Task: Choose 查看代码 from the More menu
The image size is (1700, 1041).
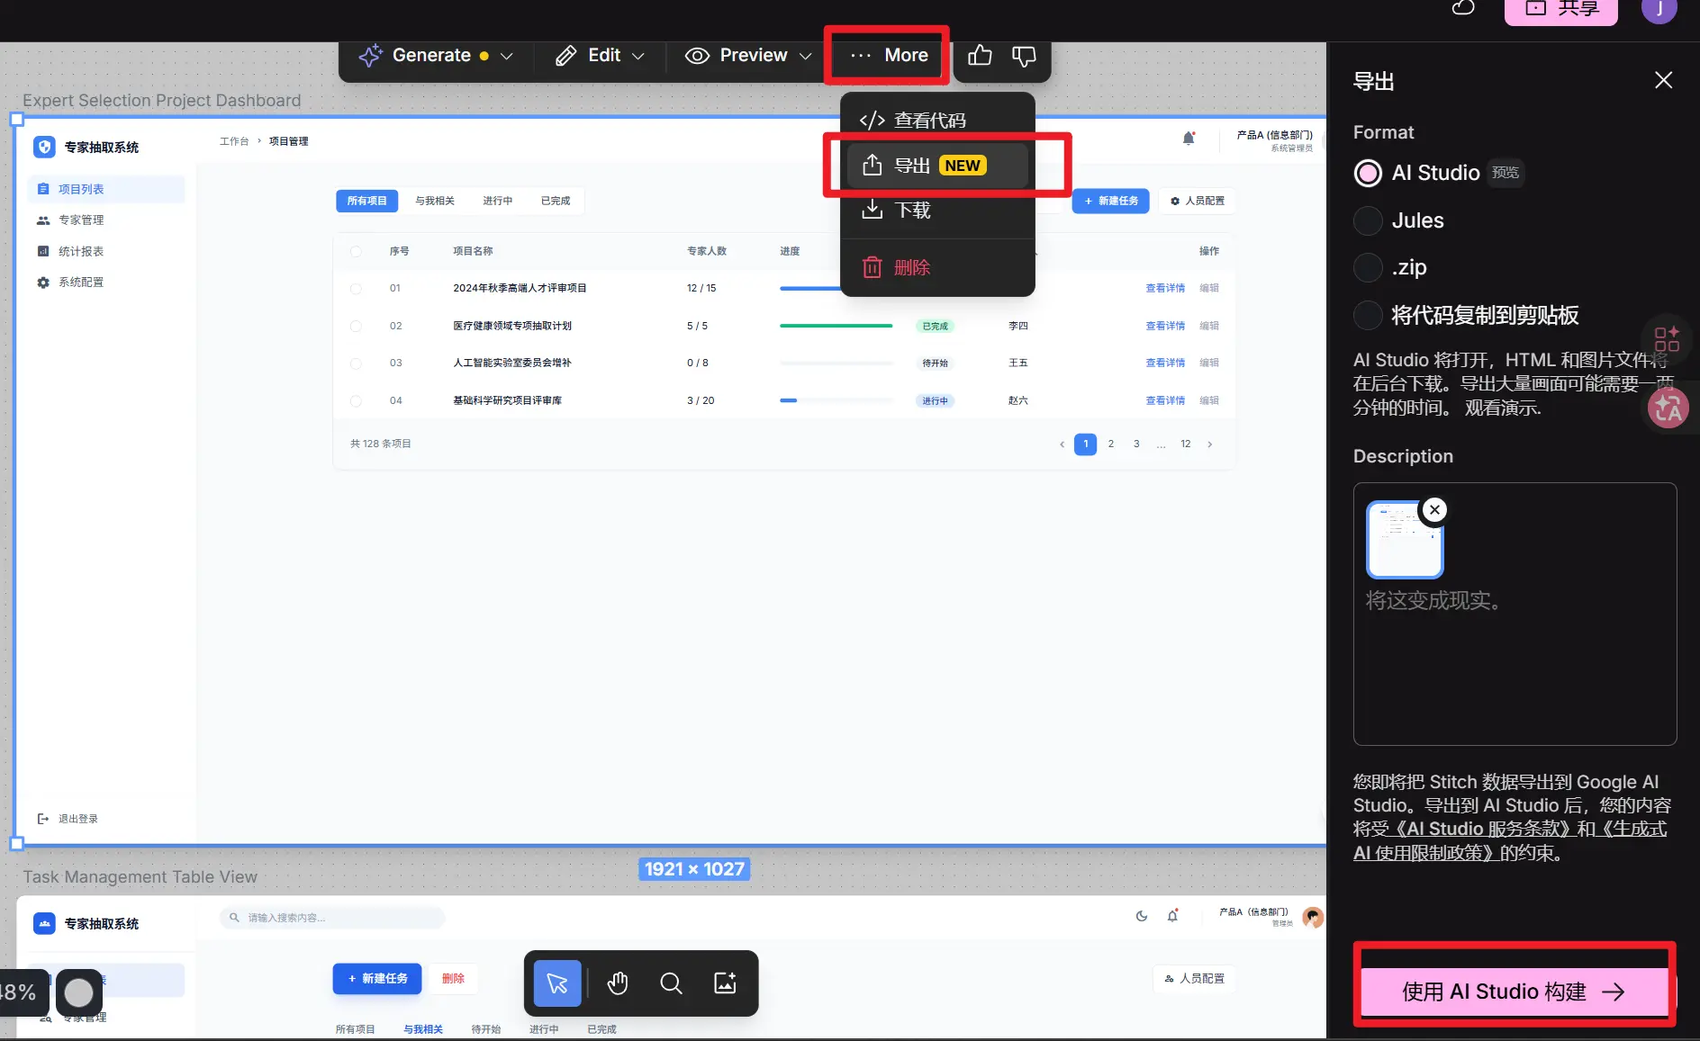Action: click(x=929, y=121)
